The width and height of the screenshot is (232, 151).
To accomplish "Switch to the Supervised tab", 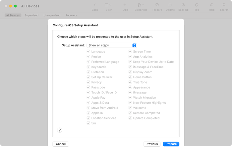I will click(x=31, y=15).
